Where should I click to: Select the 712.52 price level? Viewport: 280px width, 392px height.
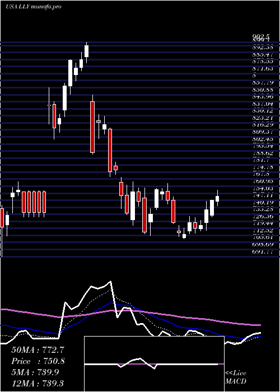click(x=263, y=231)
